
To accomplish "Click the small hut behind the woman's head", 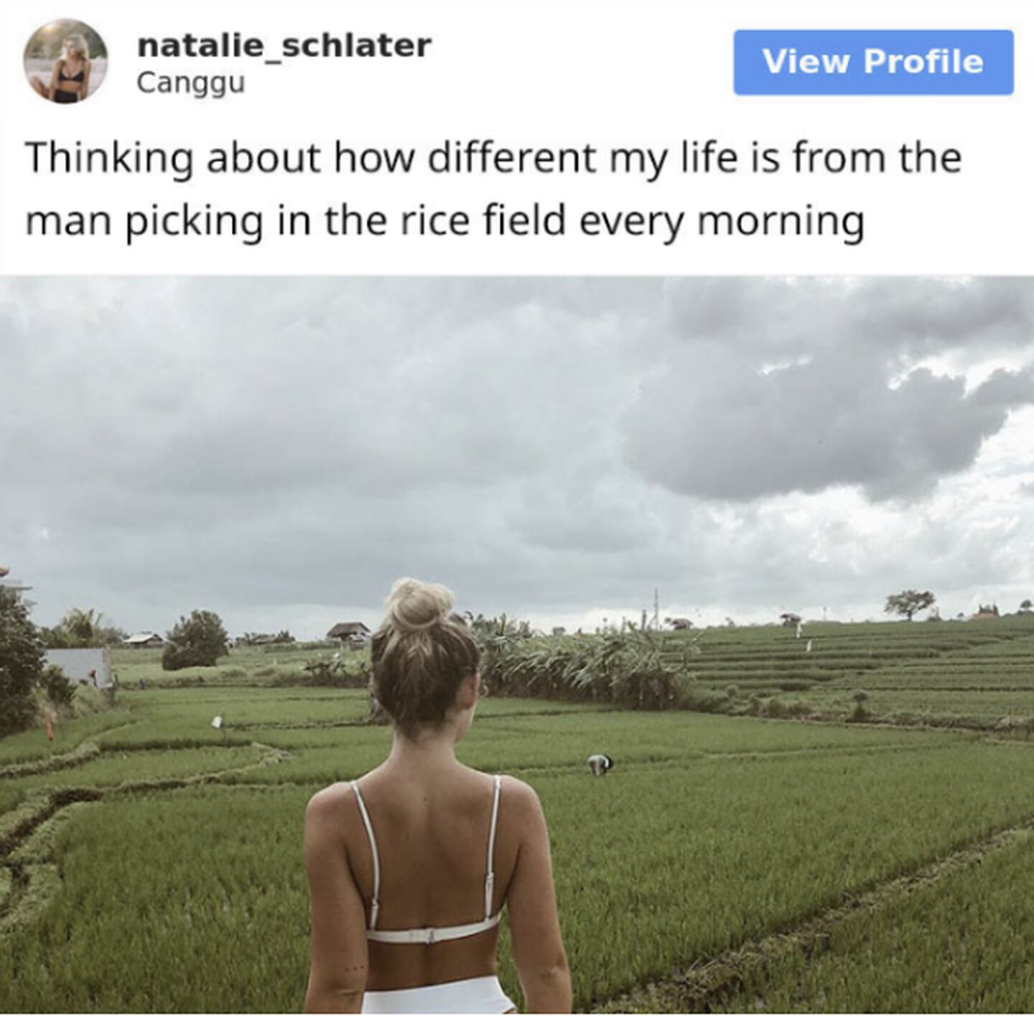I will point(348,632).
